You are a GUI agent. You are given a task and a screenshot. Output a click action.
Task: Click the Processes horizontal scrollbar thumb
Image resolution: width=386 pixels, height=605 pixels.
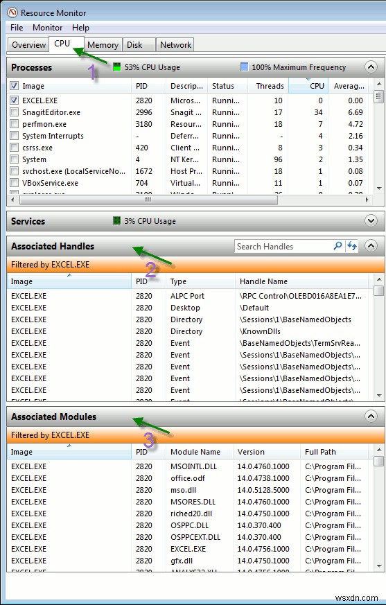(x=148, y=200)
